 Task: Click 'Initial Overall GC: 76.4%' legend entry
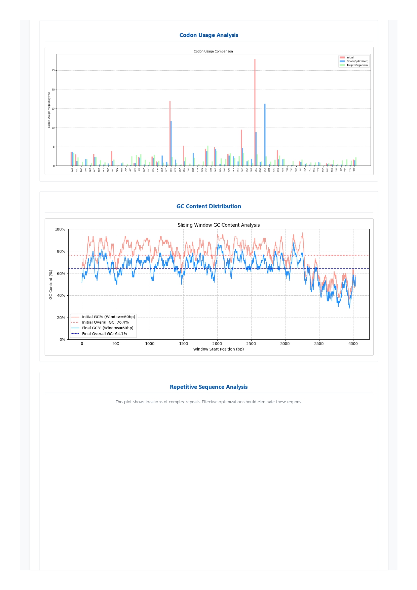[105, 322]
